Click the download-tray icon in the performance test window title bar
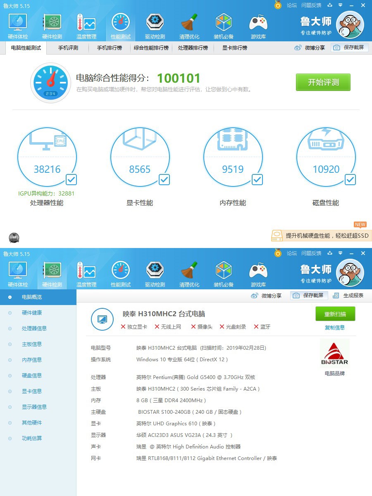The image size is (372, 496). coord(330,5)
